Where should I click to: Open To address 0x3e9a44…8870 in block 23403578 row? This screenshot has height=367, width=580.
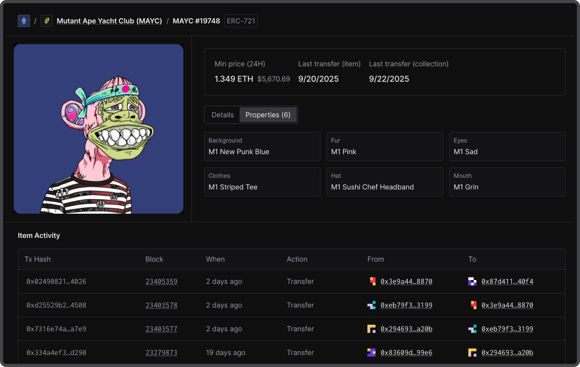tap(507, 305)
